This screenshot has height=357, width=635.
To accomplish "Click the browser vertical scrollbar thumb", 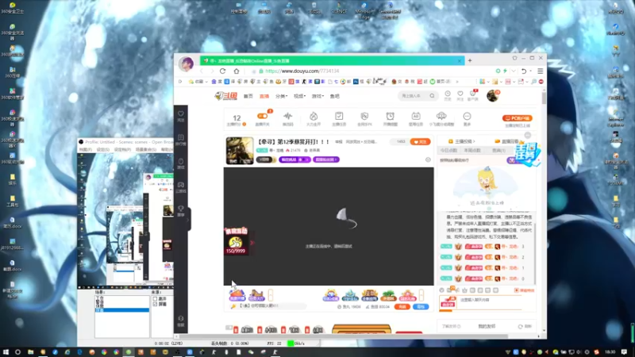I will (x=544, y=98).
